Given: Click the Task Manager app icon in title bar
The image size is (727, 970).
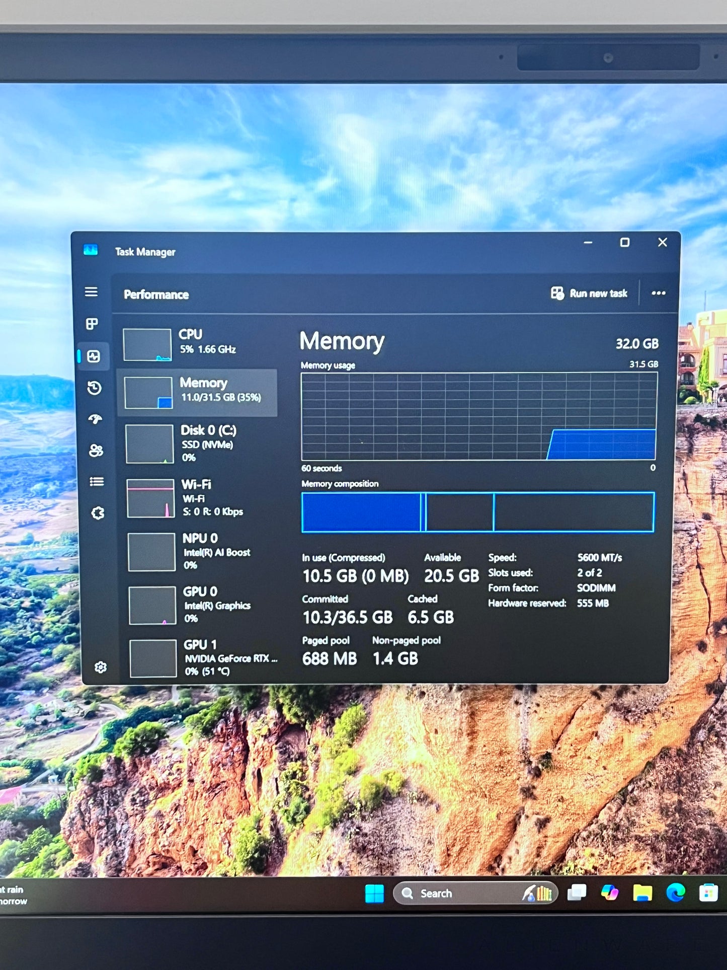Looking at the screenshot, I should coord(91,250).
